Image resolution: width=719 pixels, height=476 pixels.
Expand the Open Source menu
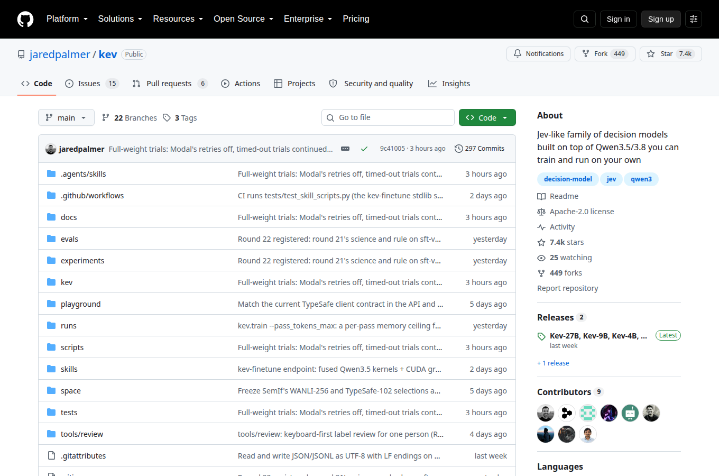(x=244, y=19)
